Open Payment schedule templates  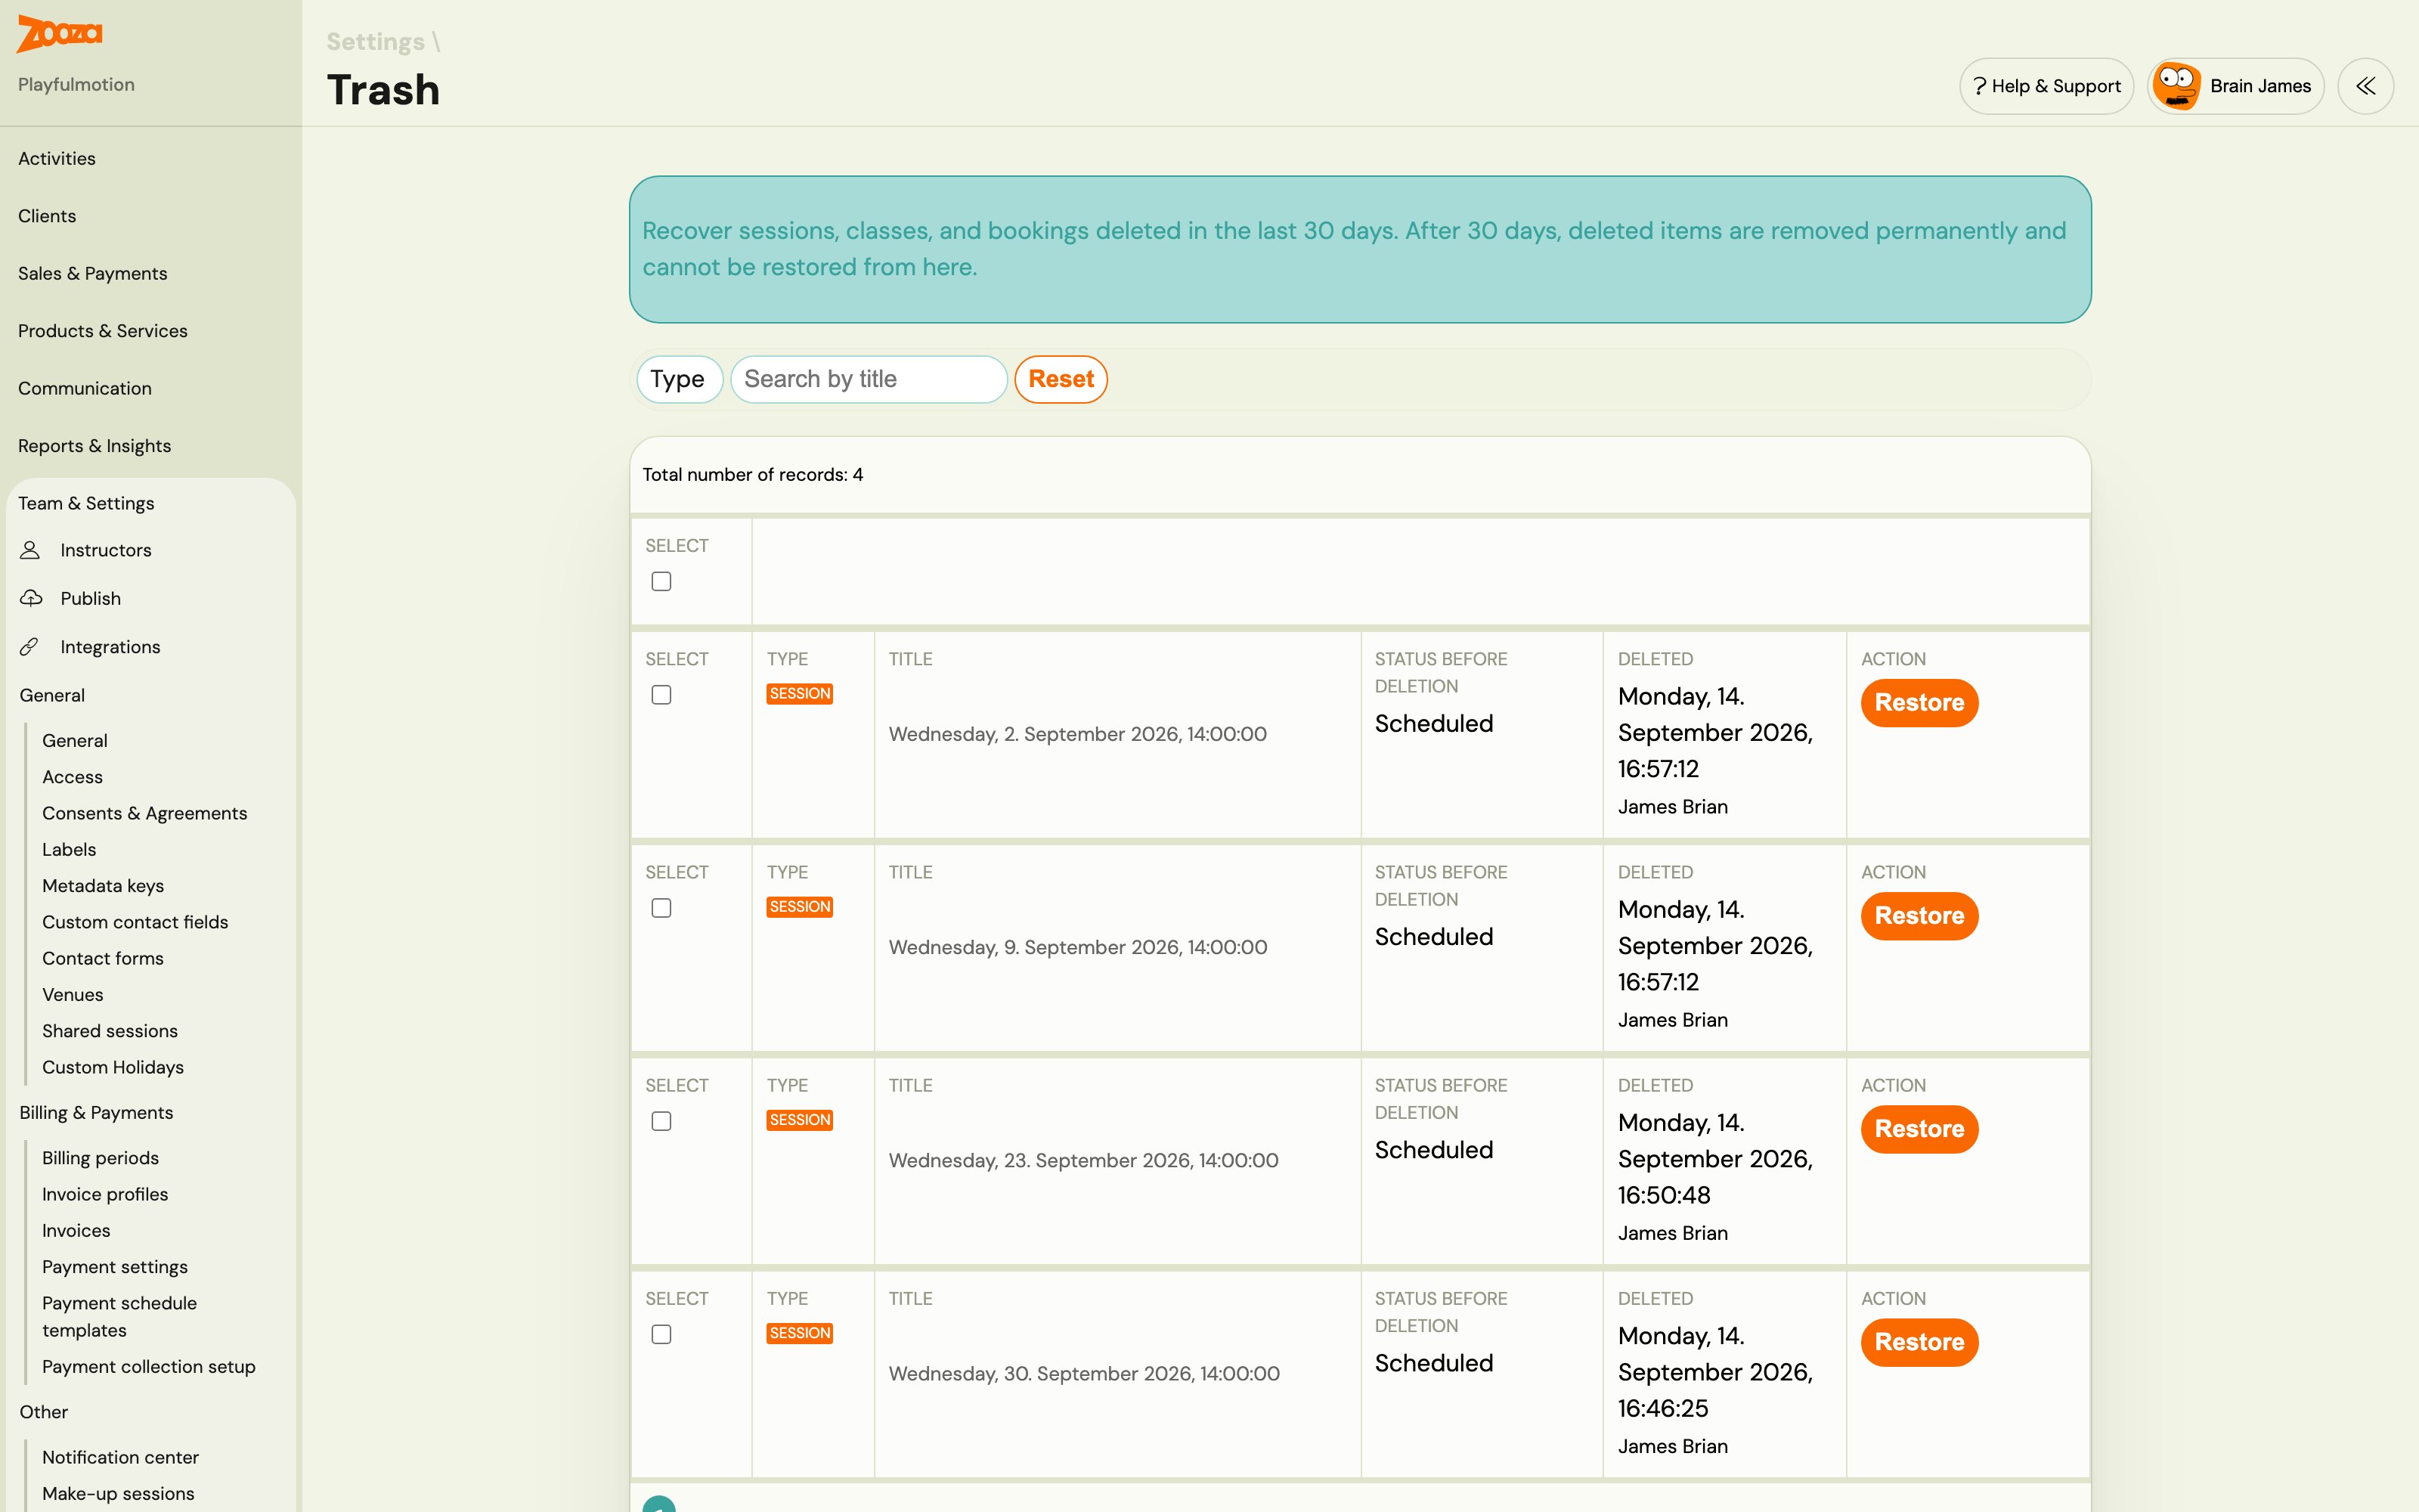pos(120,1316)
